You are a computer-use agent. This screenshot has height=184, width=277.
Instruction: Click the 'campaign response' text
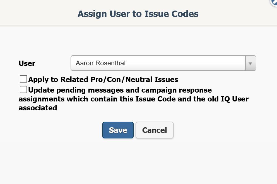click(x=177, y=90)
